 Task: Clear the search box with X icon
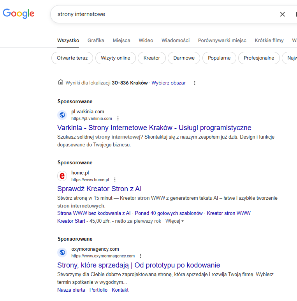point(282,14)
